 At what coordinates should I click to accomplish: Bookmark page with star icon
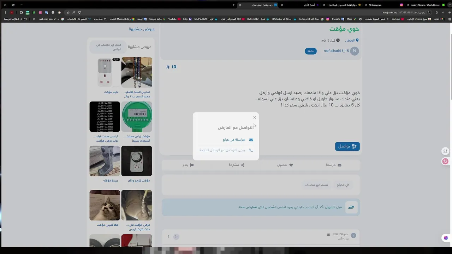point(68,12)
